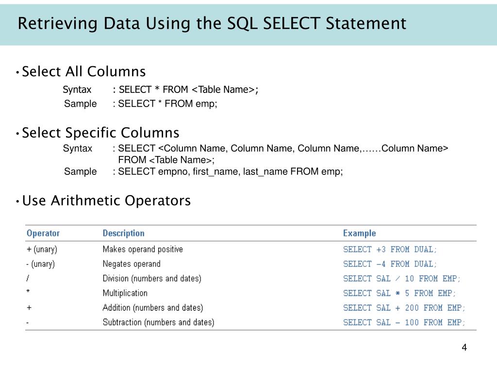The width and height of the screenshot is (497, 372).
Task: Click the 'Division (numbers and dates)' description
Action: 152,279
